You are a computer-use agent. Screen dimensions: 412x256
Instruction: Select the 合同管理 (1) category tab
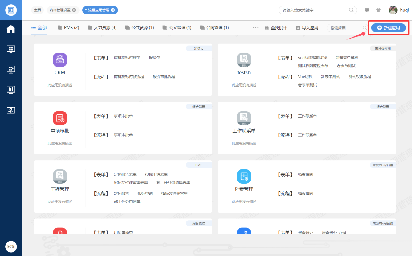click(214, 28)
